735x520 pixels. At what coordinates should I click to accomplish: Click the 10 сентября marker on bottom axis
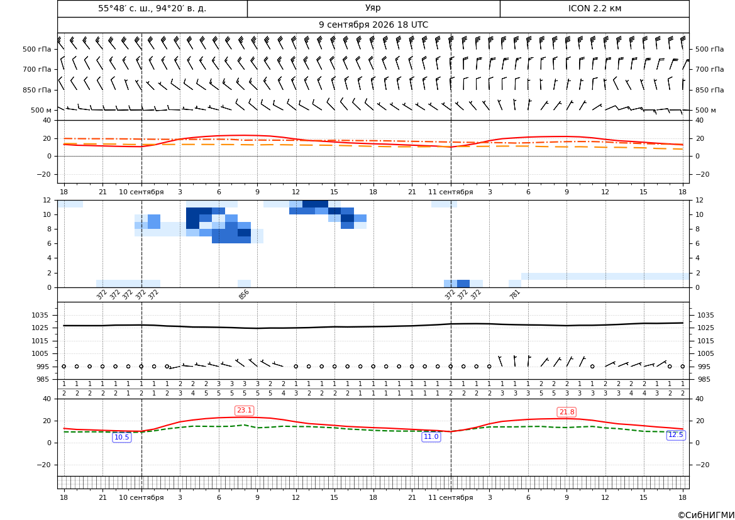point(141,497)
